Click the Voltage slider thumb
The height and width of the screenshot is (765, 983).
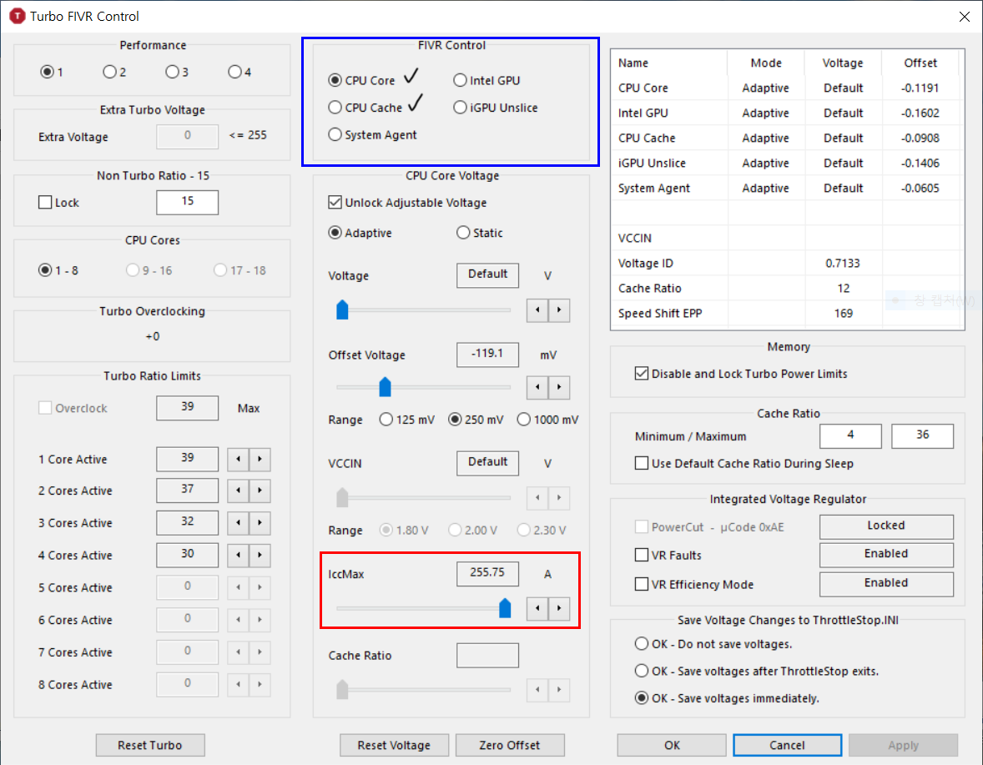pos(342,310)
